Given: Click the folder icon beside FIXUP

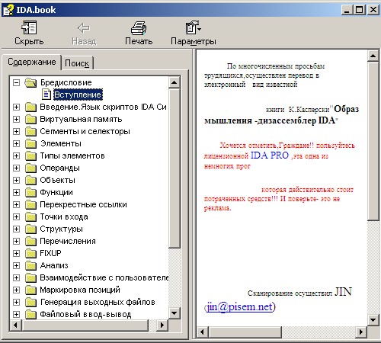Looking at the screenshot, I should 30,253.
